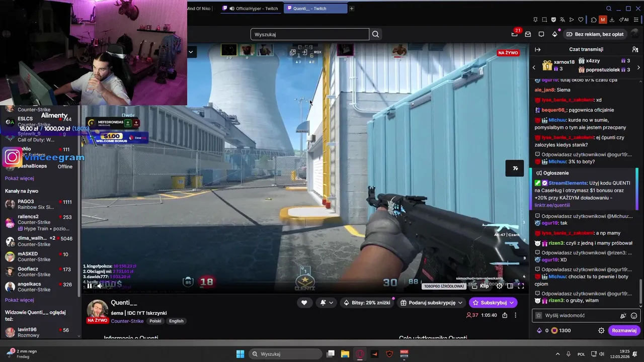The image size is (644, 362).
Task: Select the Polski tag
Action: 155,321
